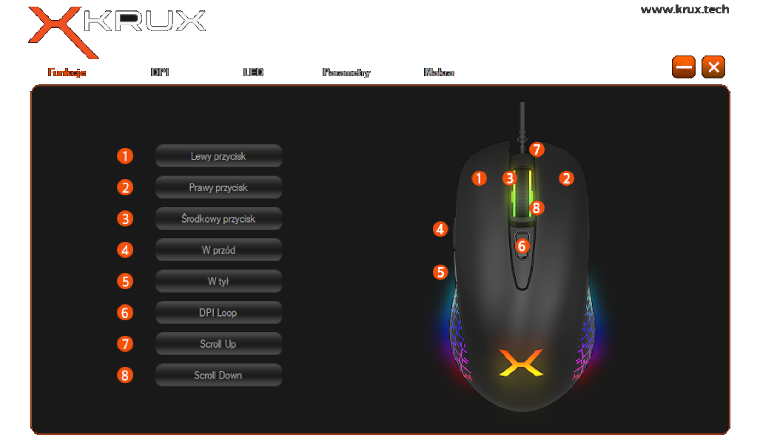Viewport: 760px width, 446px height.
Task: Click marker 7 on the mouse image
Action: tap(536, 149)
